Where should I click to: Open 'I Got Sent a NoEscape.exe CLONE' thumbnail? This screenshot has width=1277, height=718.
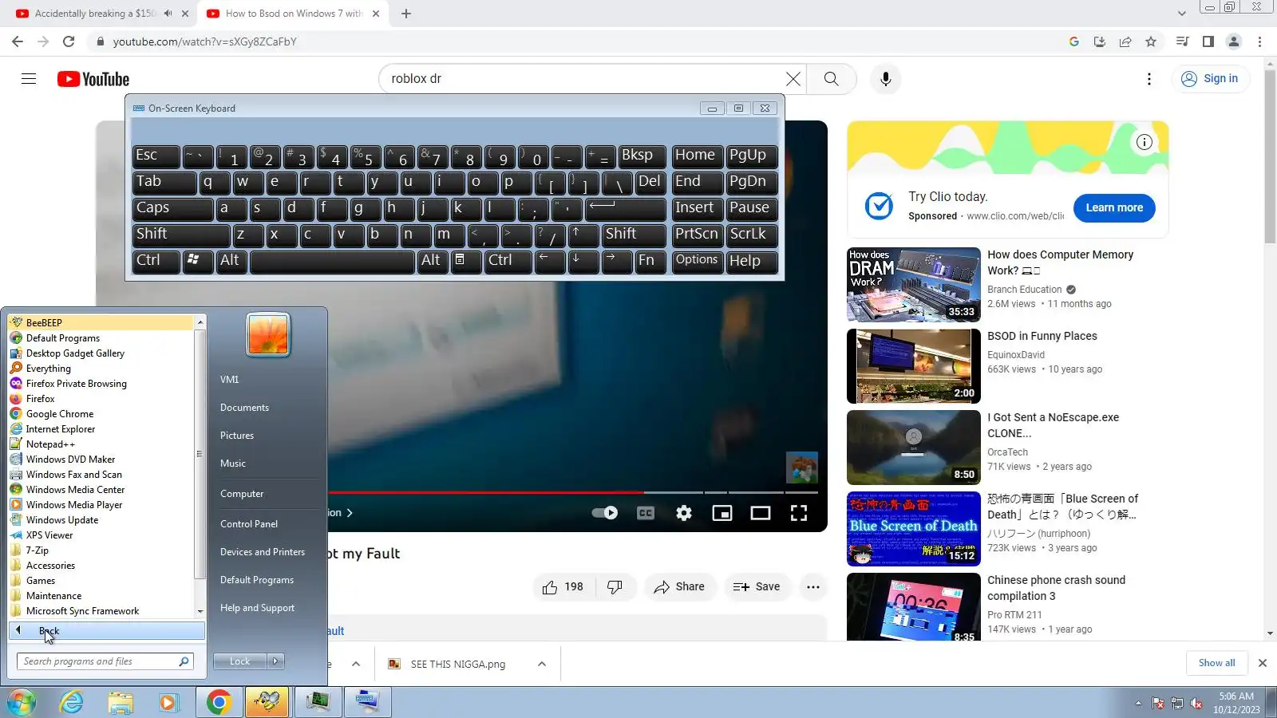coord(914,448)
